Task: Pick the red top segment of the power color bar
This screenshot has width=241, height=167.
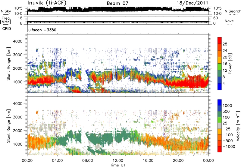Action: [x=220, y=40]
